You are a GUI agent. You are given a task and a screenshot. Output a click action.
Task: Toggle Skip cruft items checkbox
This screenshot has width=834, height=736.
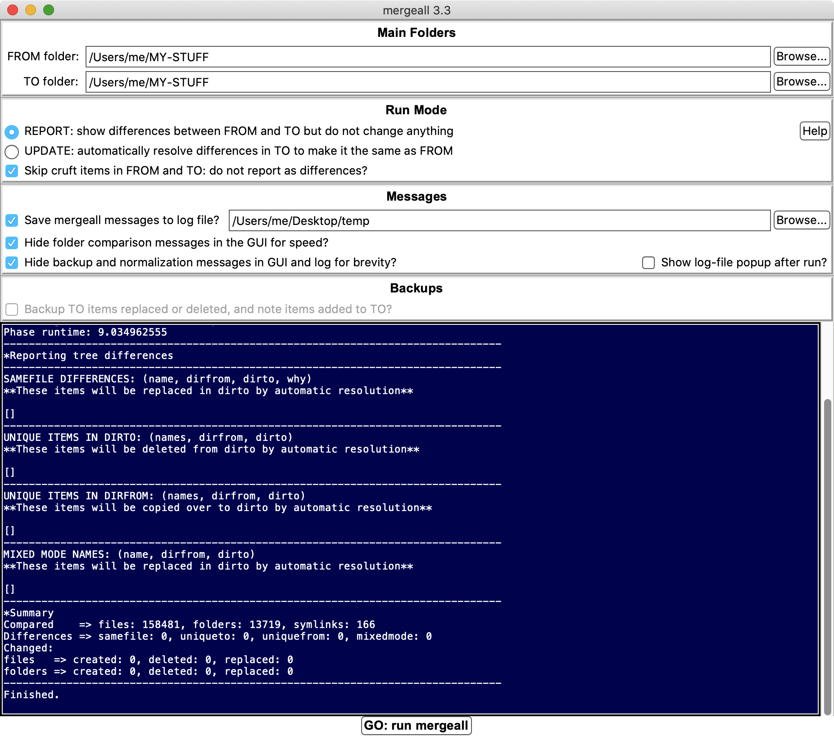pos(12,171)
